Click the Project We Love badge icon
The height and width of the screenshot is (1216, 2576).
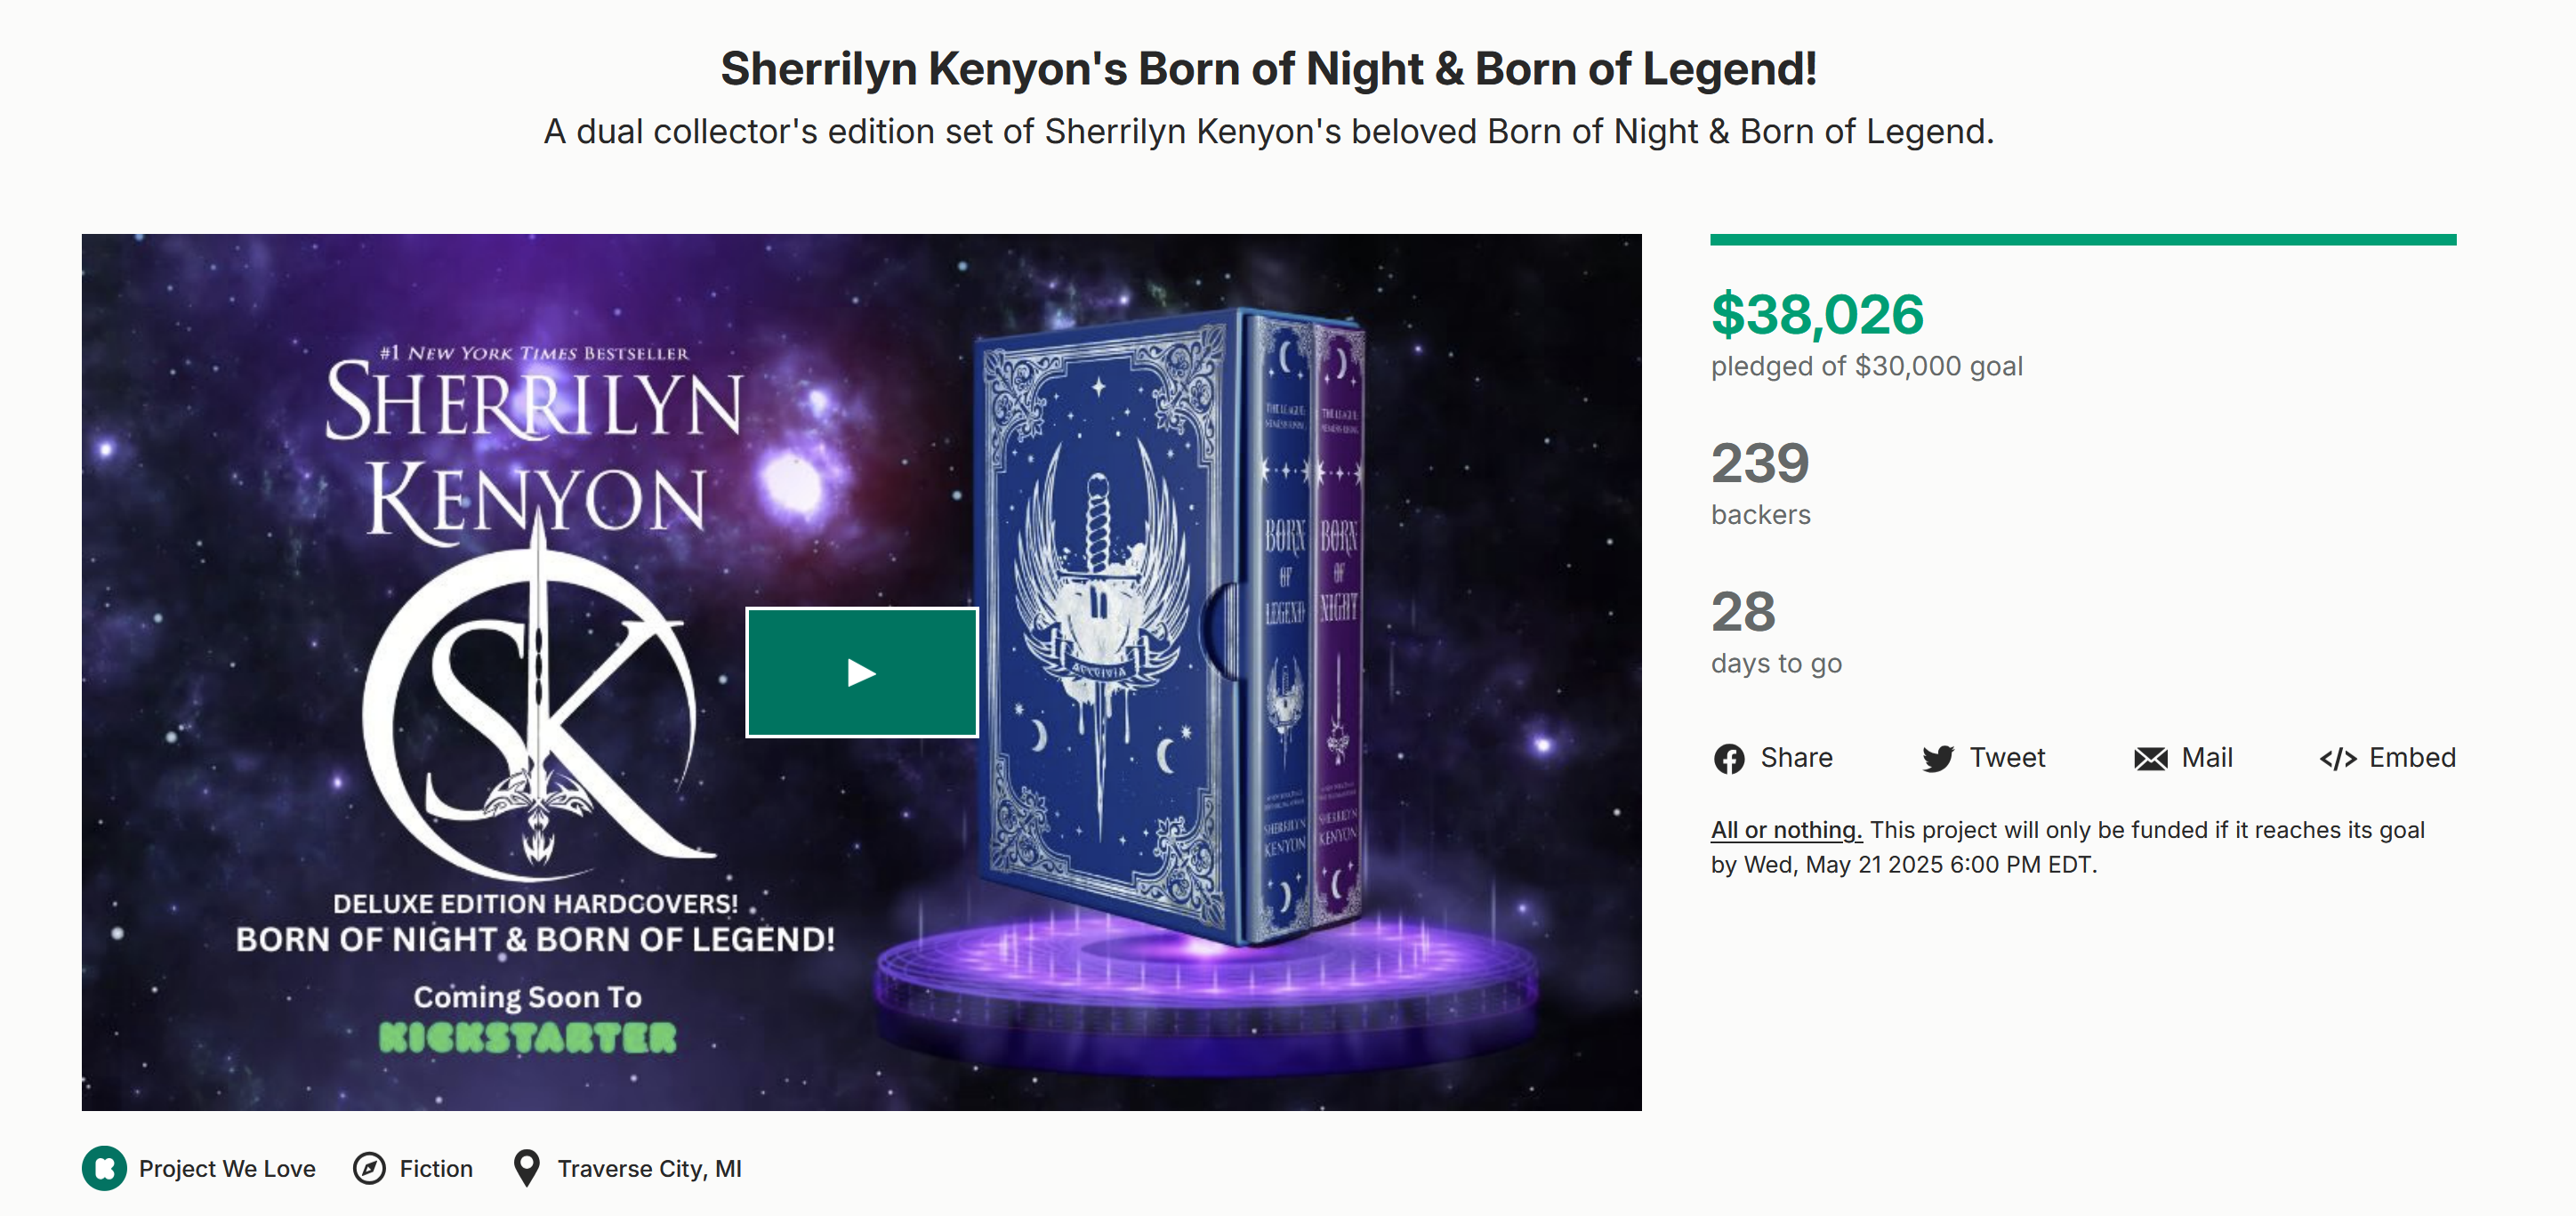click(x=104, y=1168)
